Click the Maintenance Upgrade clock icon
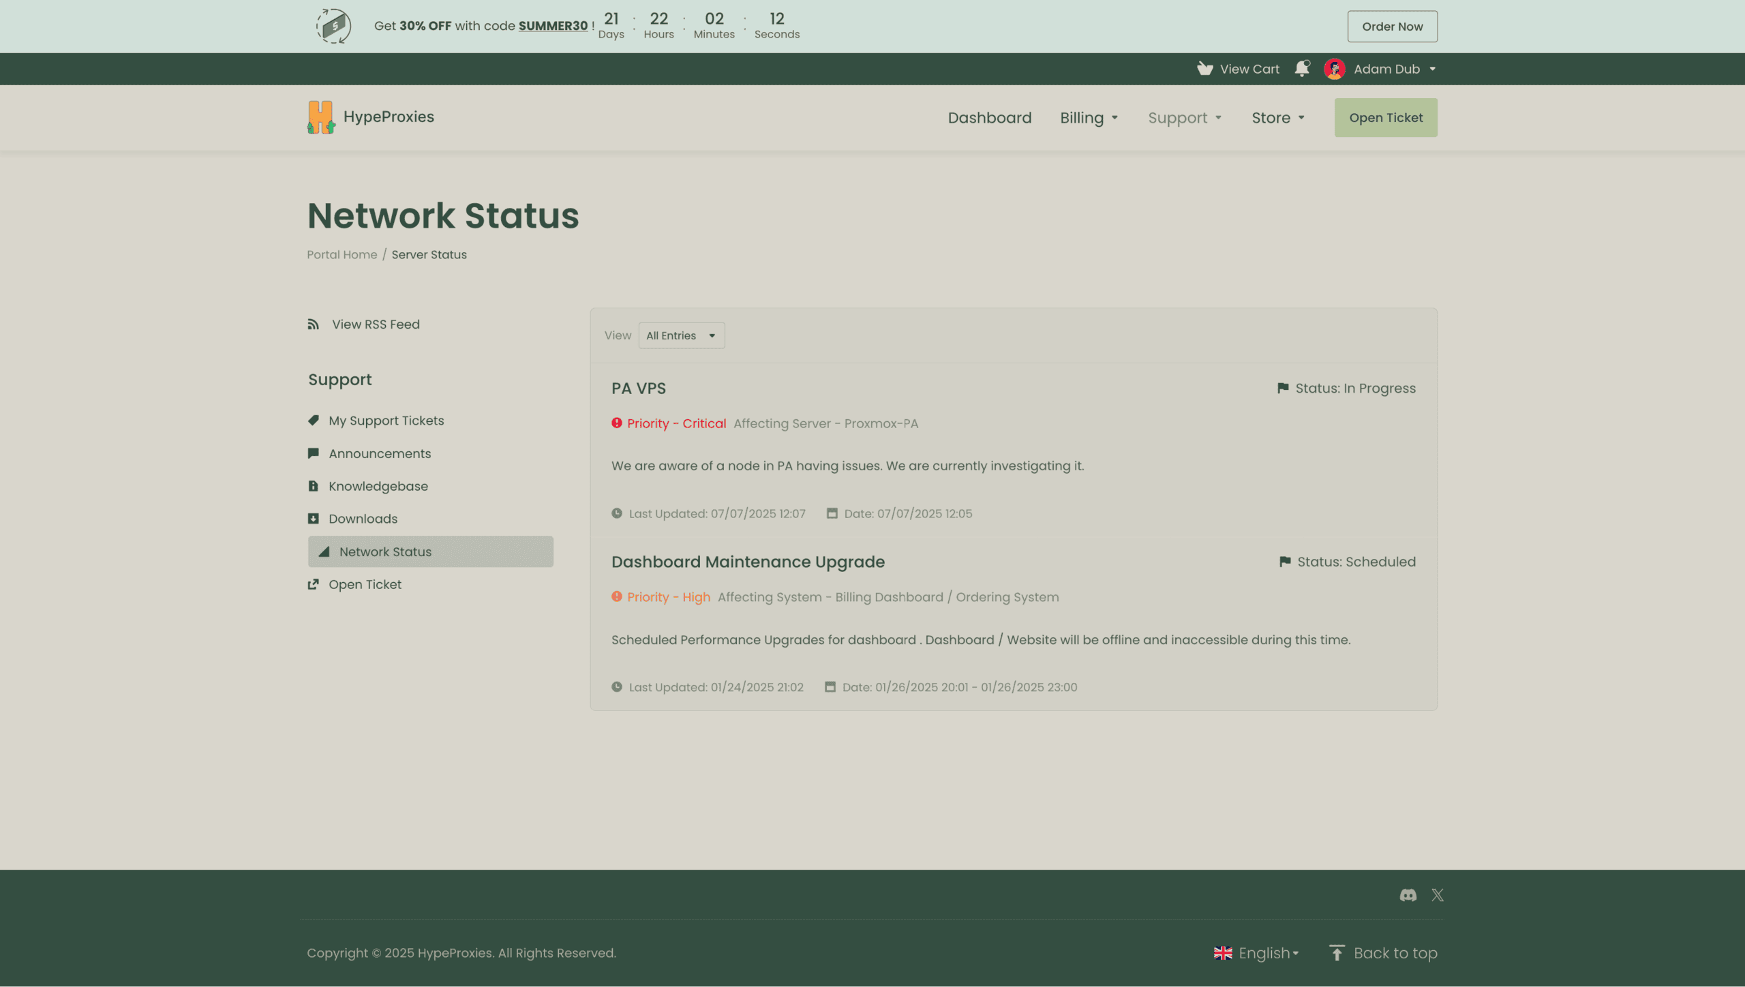Screen dimensions: 1745x987 tap(617, 687)
